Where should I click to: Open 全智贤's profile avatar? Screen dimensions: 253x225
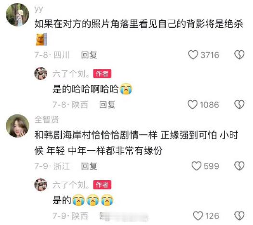17,126
